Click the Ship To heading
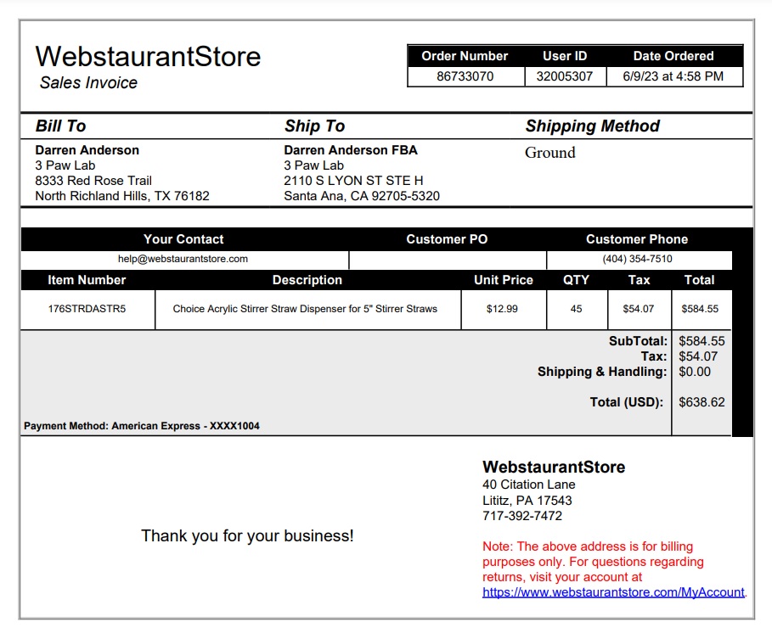 click(x=314, y=126)
